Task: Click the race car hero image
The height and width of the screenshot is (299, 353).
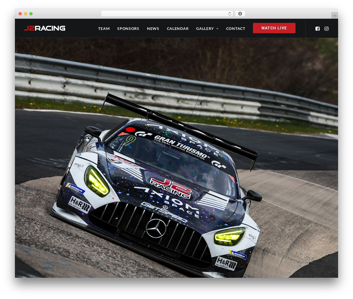Action: (176, 158)
